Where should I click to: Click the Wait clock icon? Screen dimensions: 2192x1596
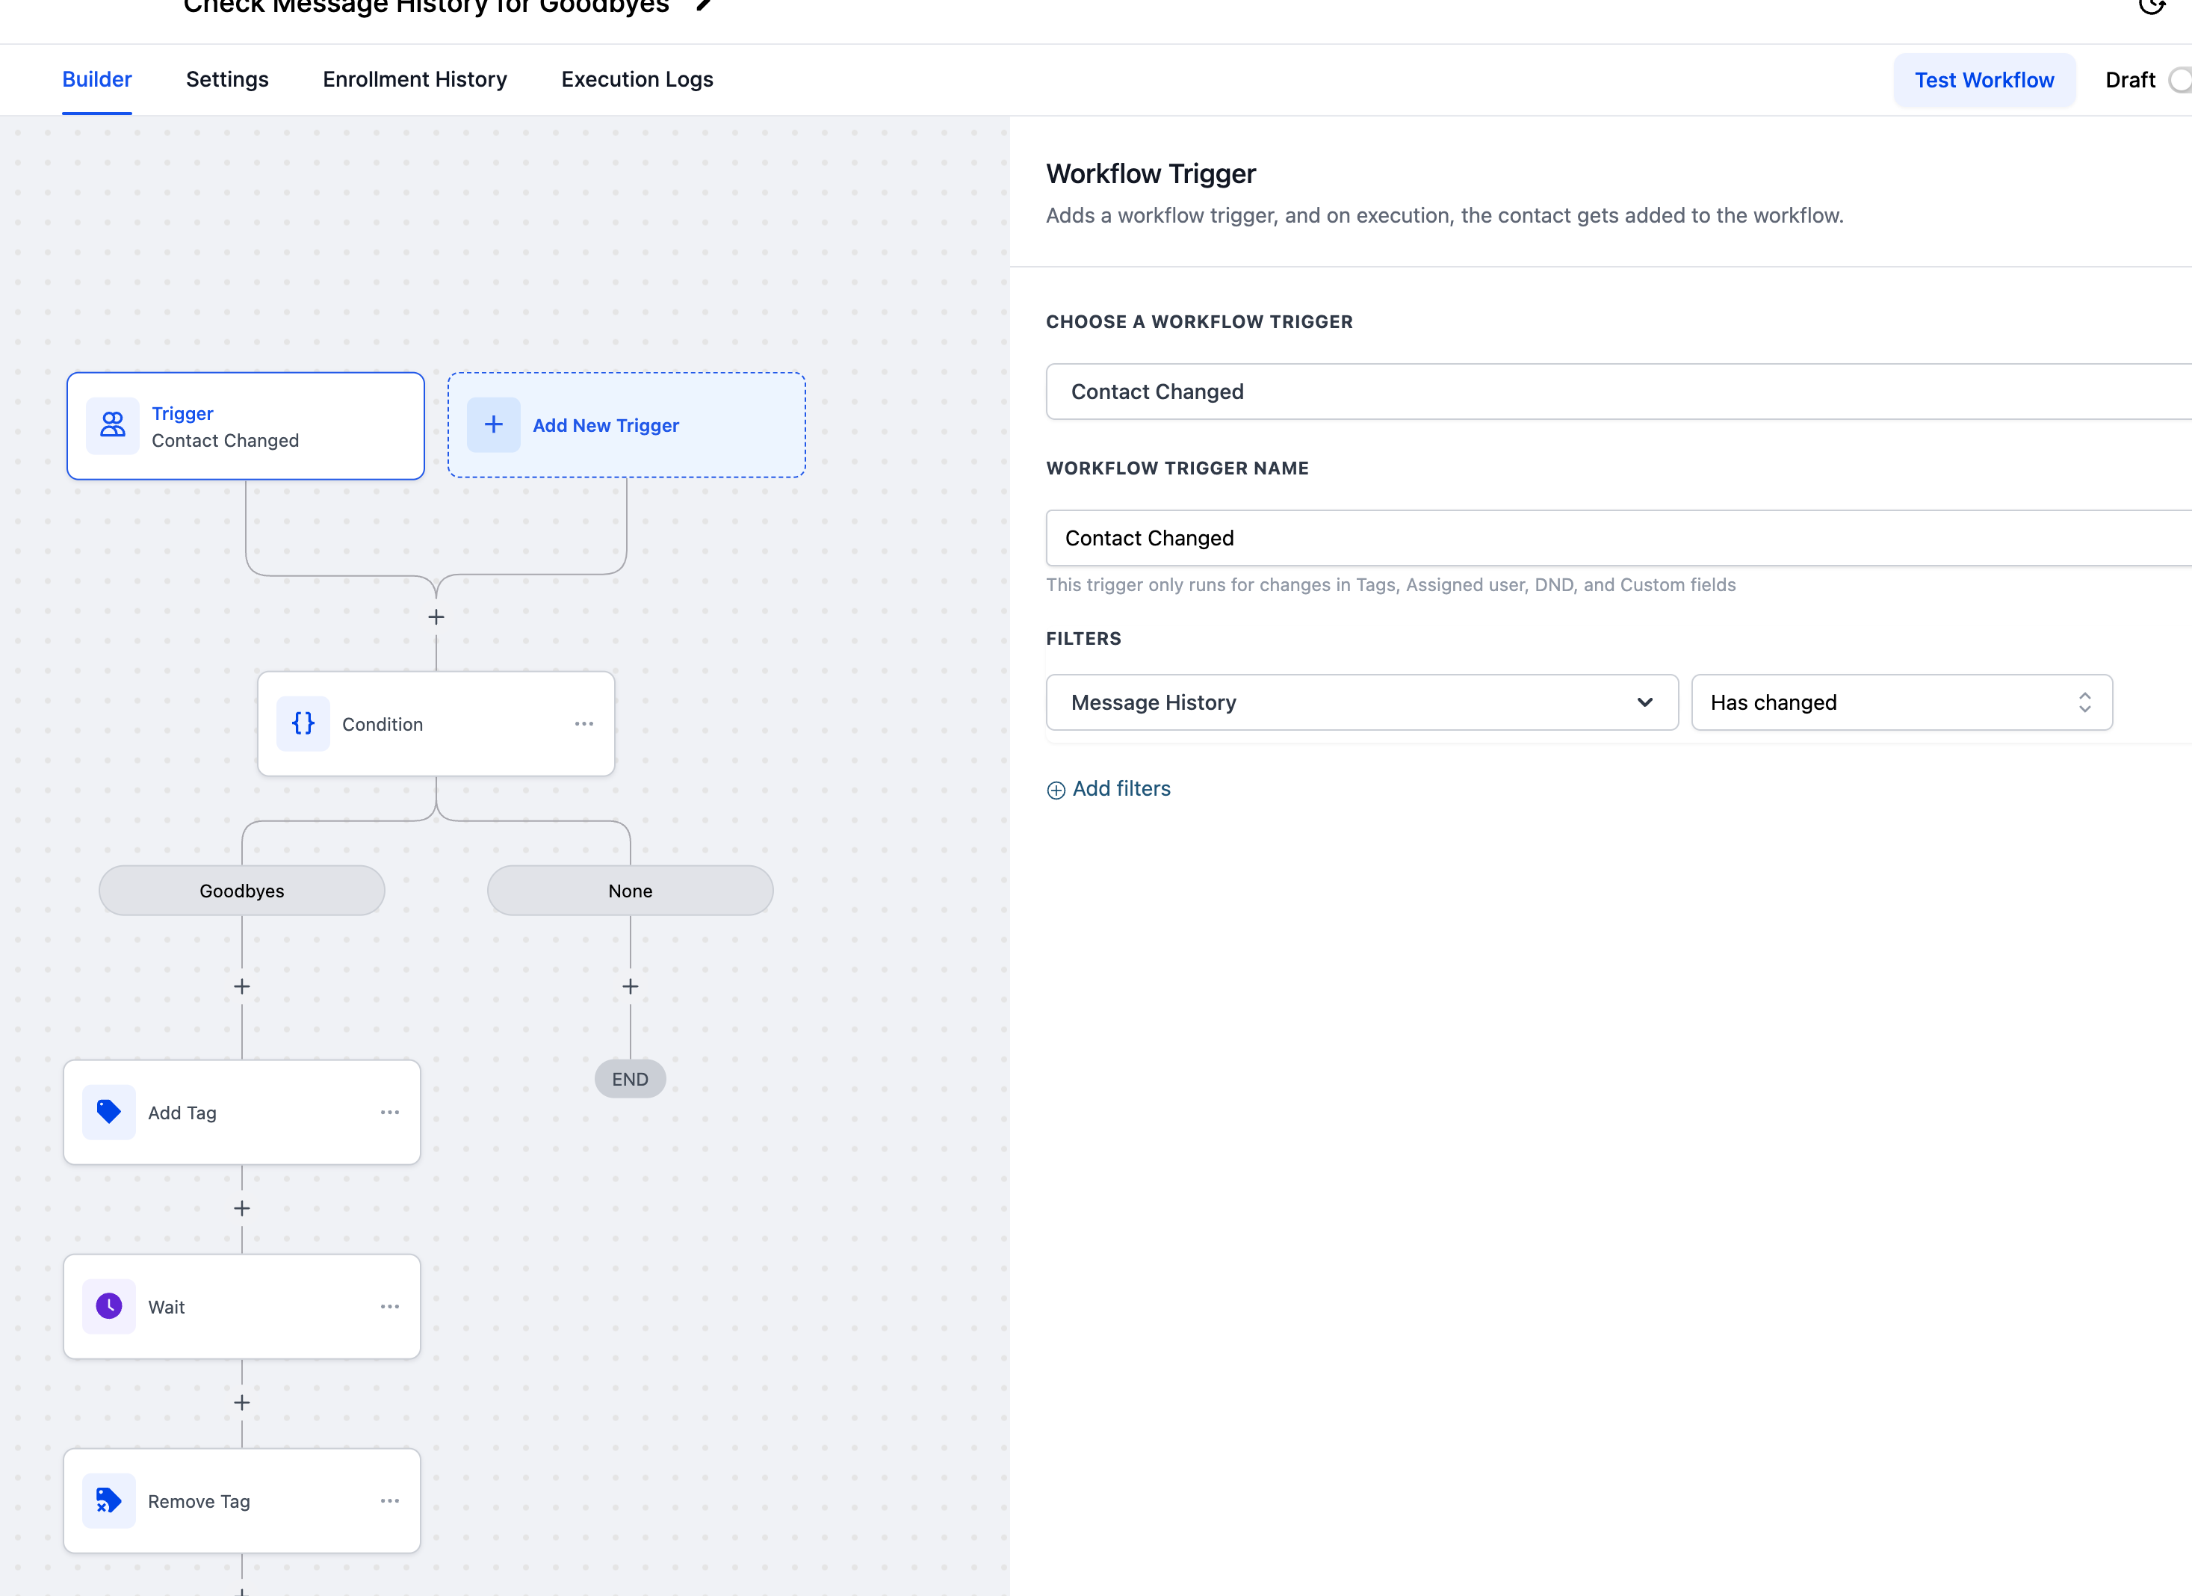coord(108,1306)
